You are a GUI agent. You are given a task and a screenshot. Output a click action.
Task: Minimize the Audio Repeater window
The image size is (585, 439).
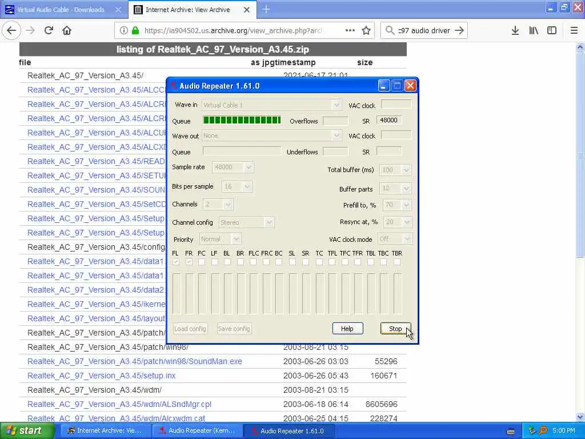[383, 86]
